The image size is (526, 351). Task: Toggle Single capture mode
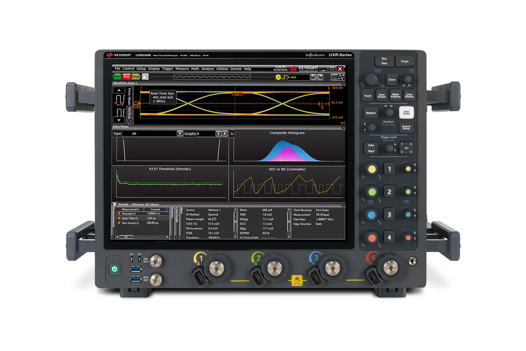135,76
